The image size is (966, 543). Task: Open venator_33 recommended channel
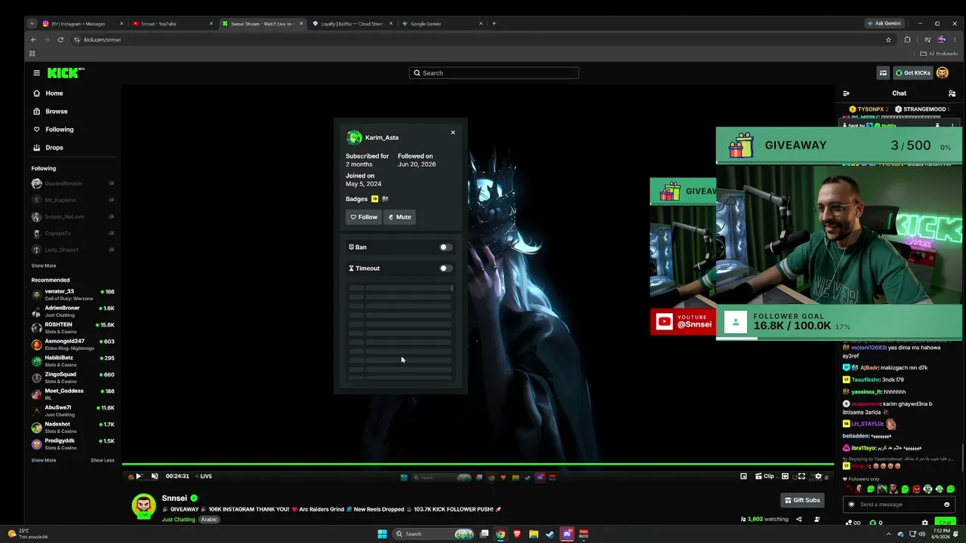pos(72,294)
